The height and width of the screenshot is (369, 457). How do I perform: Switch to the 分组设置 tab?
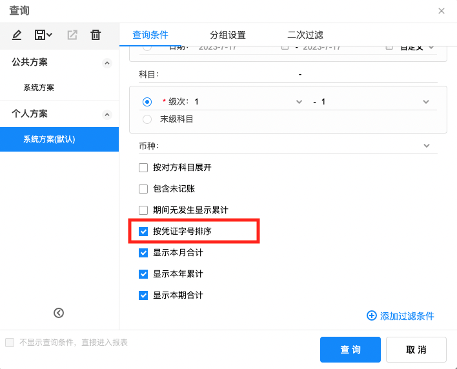(227, 35)
